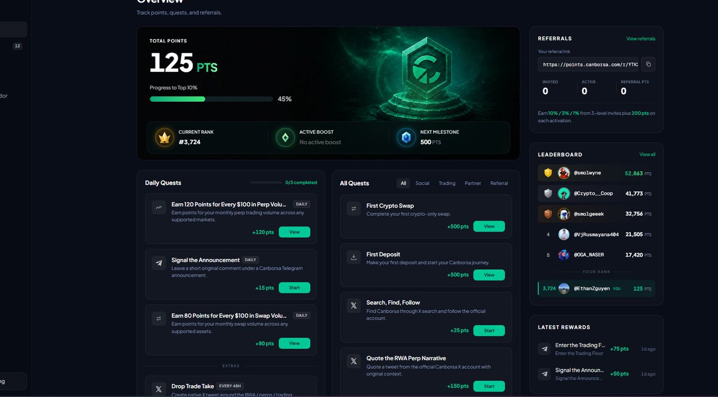This screenshot has height=397, width=718.
Task: Click the Next Milestone blue gem icon
Action: [406, 138]
